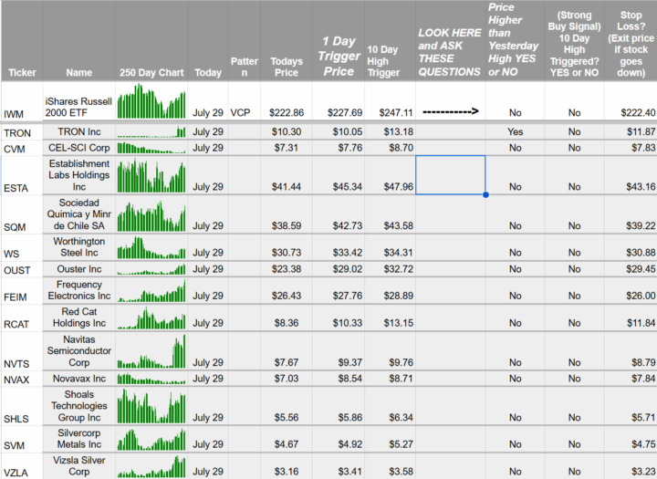The image size is (657, 479).
Task: Click the Vizsla Silver Corp name
Action: [79, 465]
